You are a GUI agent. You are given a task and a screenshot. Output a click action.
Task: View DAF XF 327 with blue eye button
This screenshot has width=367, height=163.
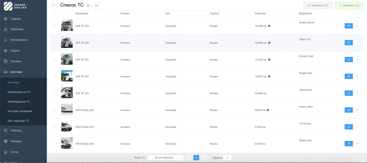tap(349, 60)
